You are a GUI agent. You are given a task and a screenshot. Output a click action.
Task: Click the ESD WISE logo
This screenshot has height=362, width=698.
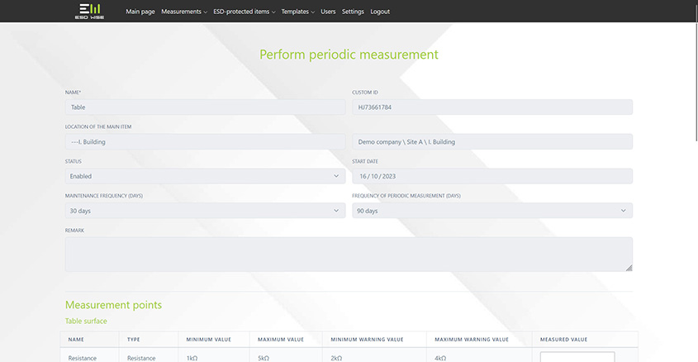(88, 11)
